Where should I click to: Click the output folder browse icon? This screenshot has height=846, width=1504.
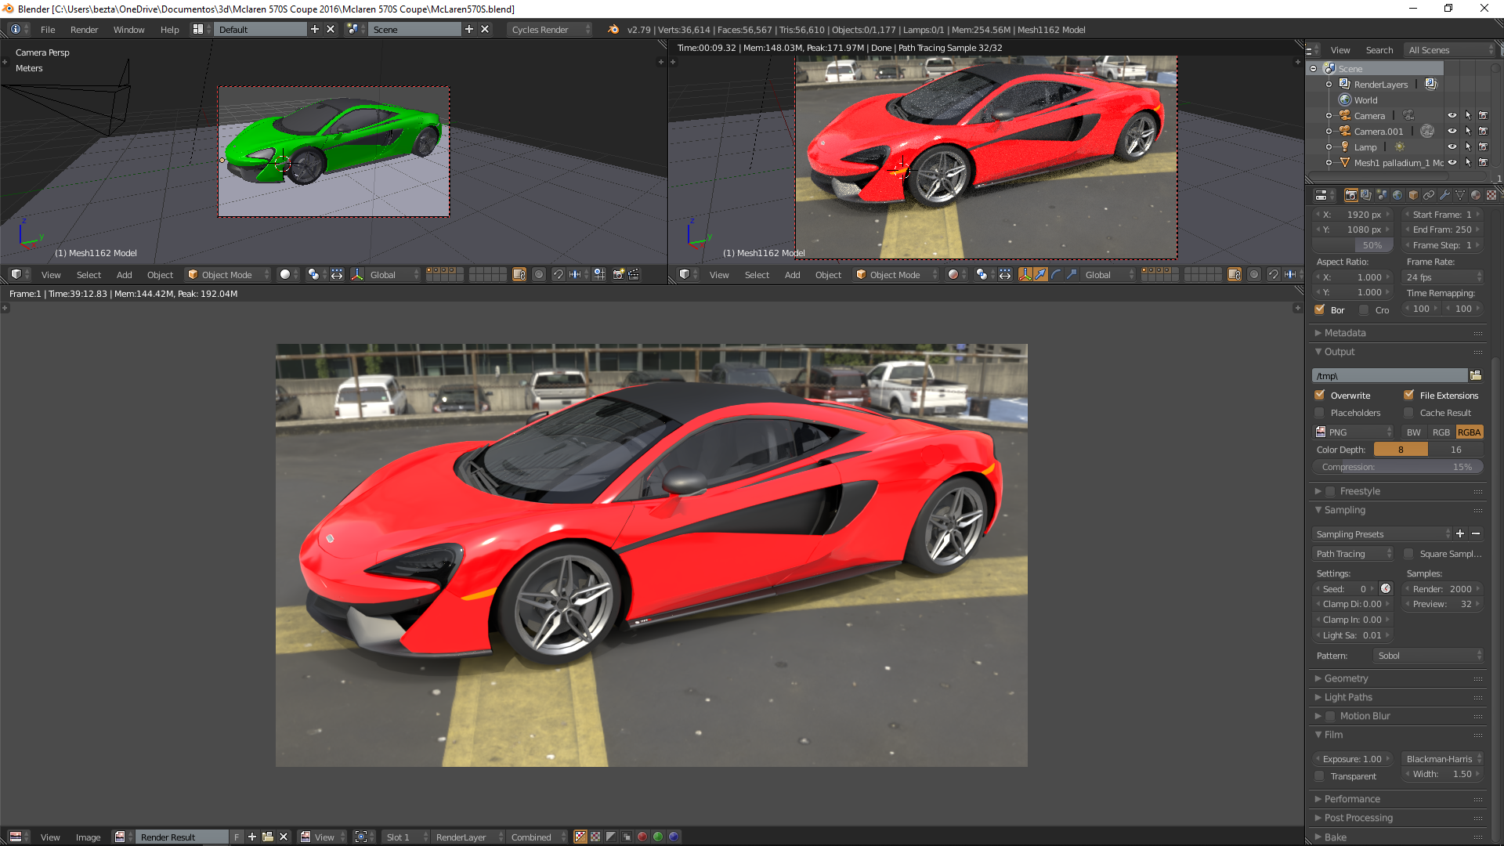(x=1476, y=375)
